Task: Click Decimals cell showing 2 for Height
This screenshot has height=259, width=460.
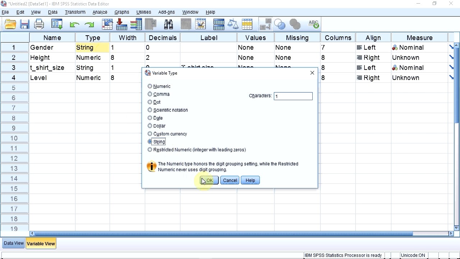Action: pos(163,58)
